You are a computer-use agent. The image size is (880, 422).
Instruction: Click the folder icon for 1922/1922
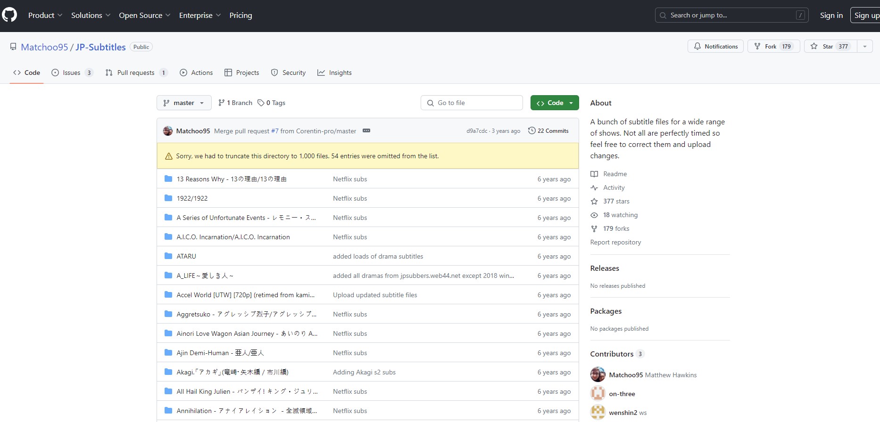168,198
